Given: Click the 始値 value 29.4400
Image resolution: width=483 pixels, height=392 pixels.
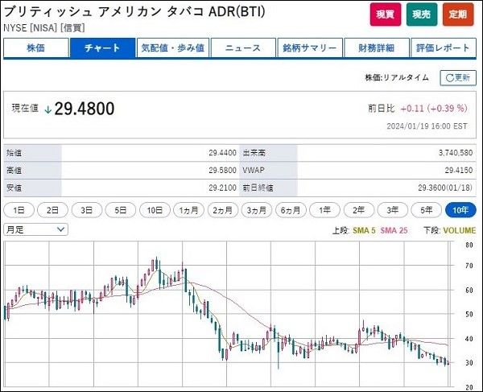Looking at the screenshot, I should tap(222, 153).
